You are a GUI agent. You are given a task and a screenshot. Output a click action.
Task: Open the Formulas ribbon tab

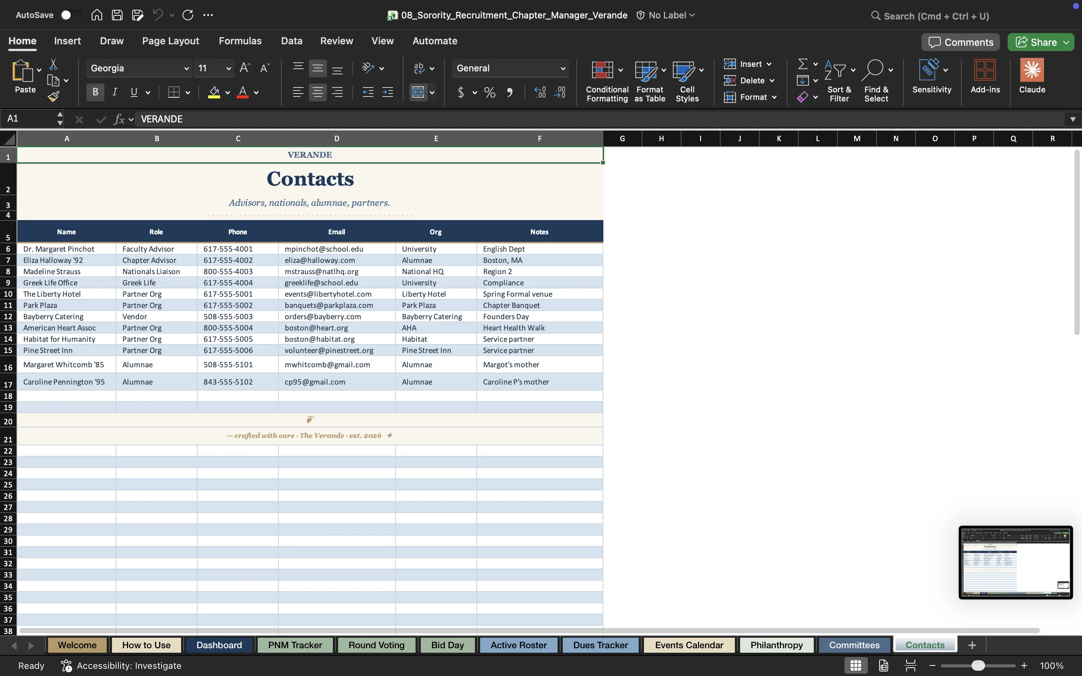point(240,41)
